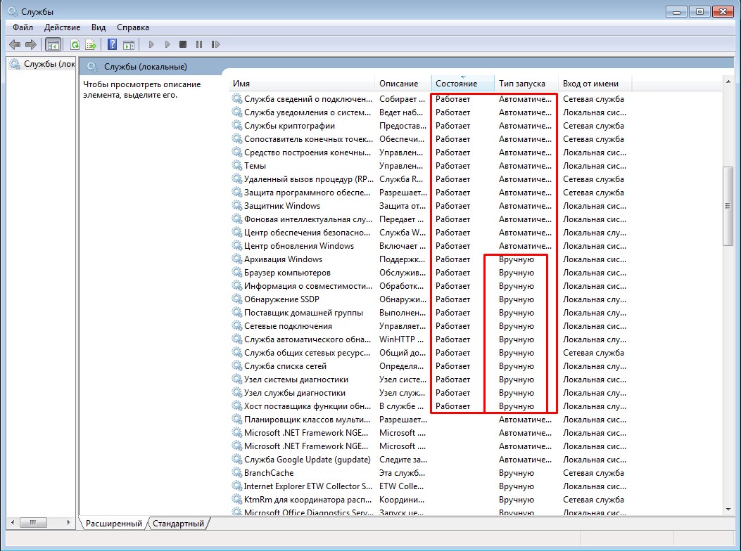The image size is (741, 551).
Task: Click the vertical scrollbar down arrow
Action: pos(728,510)
